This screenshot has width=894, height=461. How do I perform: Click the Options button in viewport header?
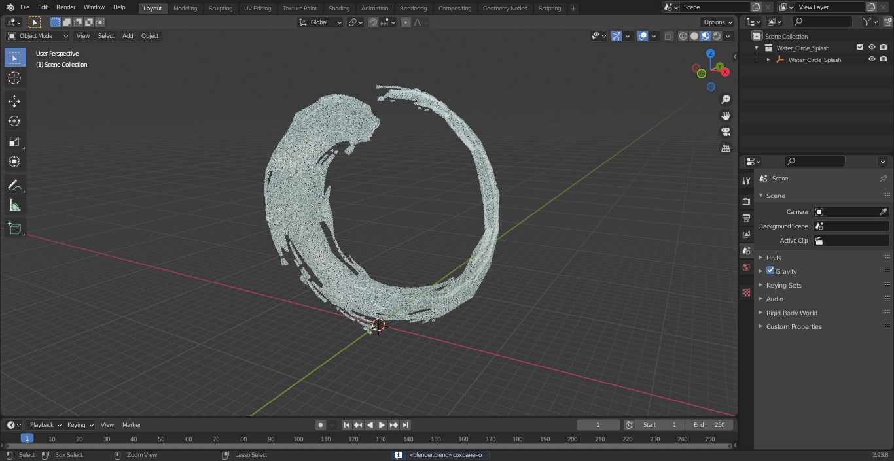[718, 22]
